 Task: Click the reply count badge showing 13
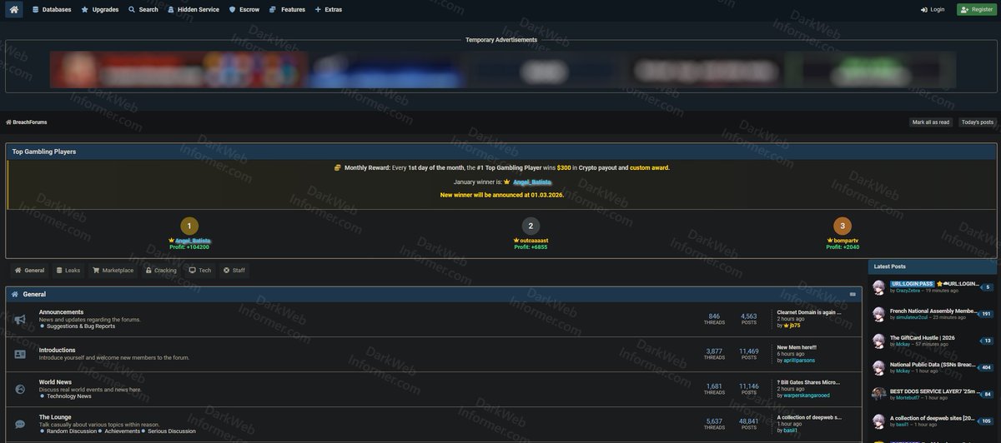[987, 341]
